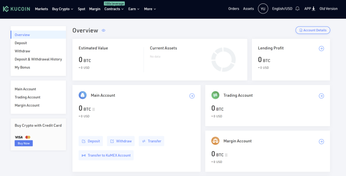Screen dimensions: 346x176
Task: Open Main Account details arrow icon
Action: tap(192, 96)
